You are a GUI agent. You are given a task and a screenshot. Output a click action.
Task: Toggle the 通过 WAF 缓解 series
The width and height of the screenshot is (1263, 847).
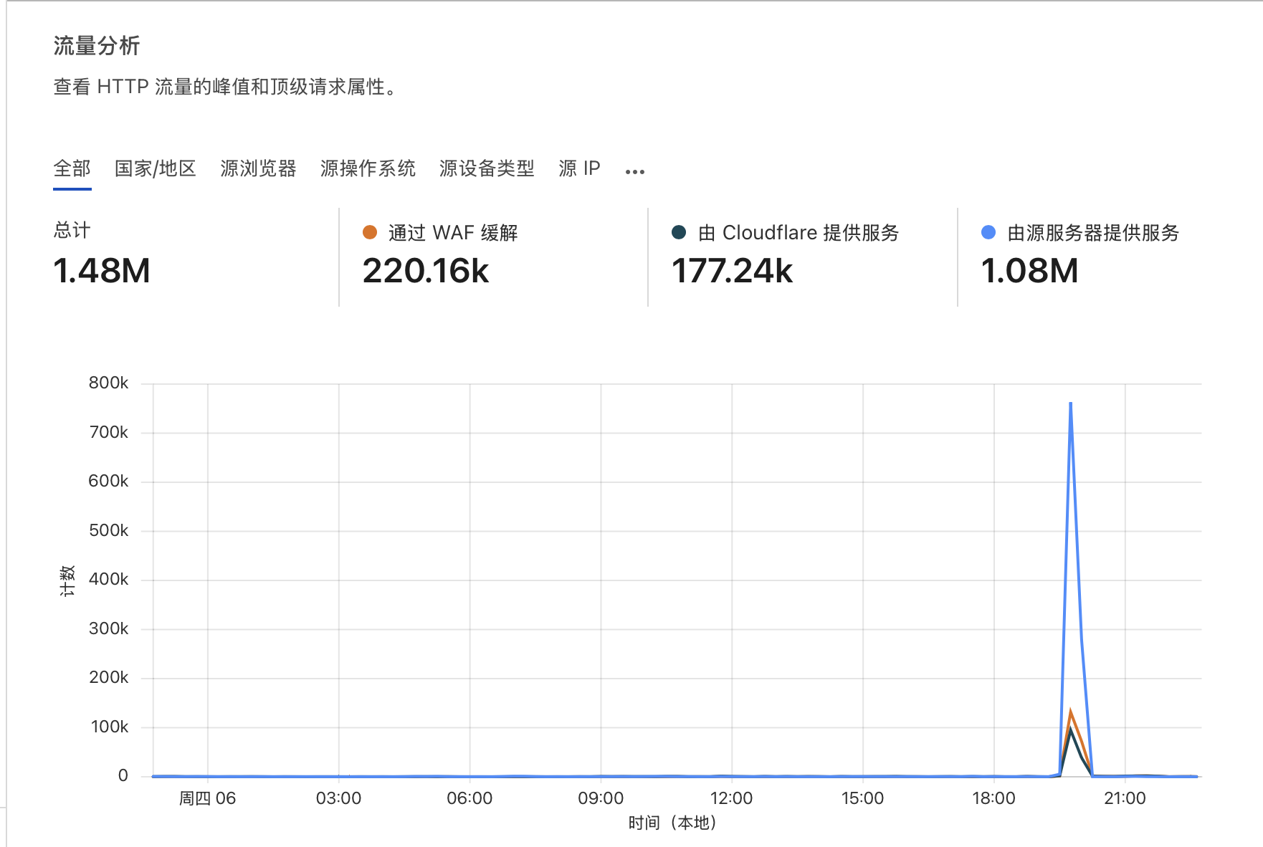tap(453, 233)
